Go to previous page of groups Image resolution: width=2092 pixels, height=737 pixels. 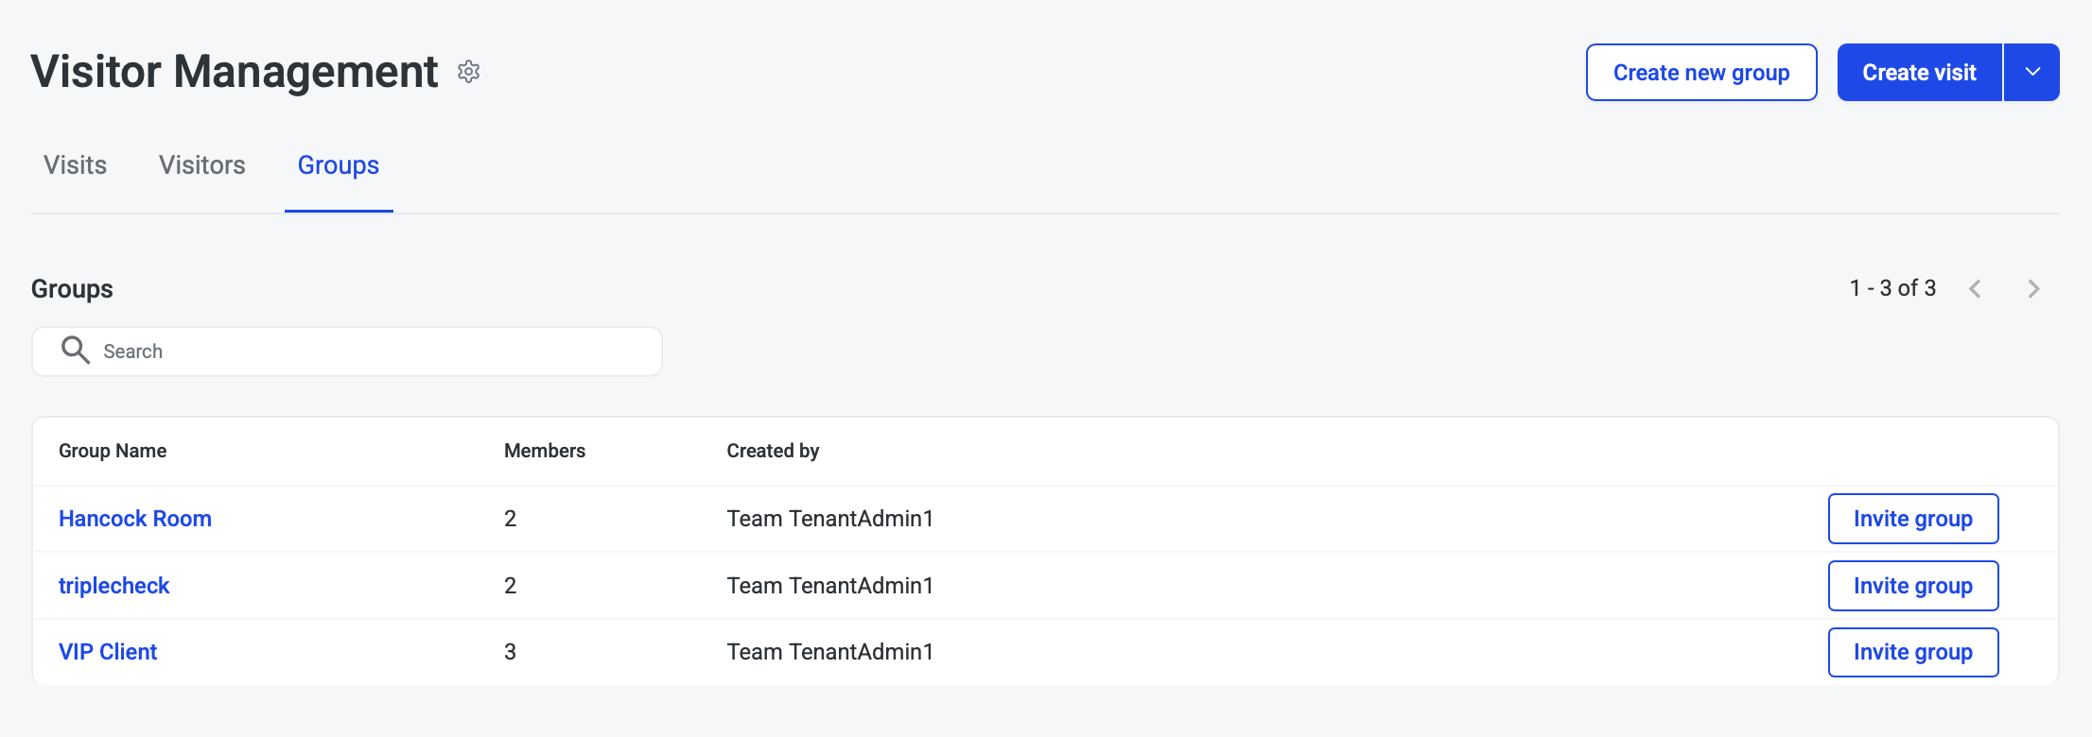(x=1975, y=289)
